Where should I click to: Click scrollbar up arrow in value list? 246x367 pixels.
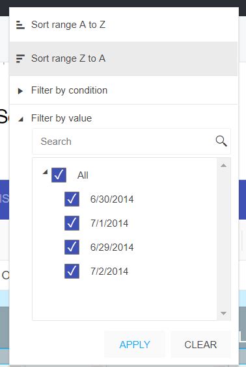click(x=223, y=166)
